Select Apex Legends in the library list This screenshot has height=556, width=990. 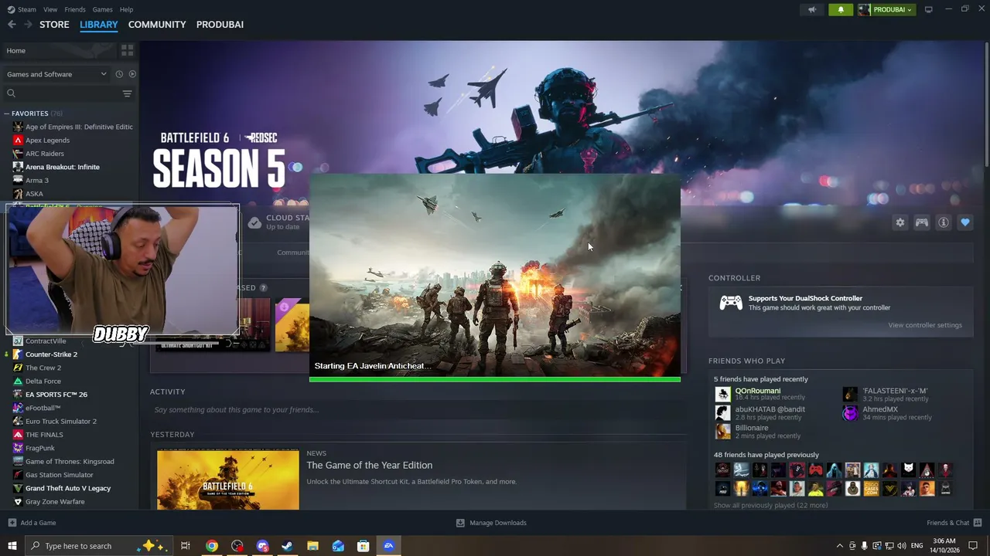point(47,141)
